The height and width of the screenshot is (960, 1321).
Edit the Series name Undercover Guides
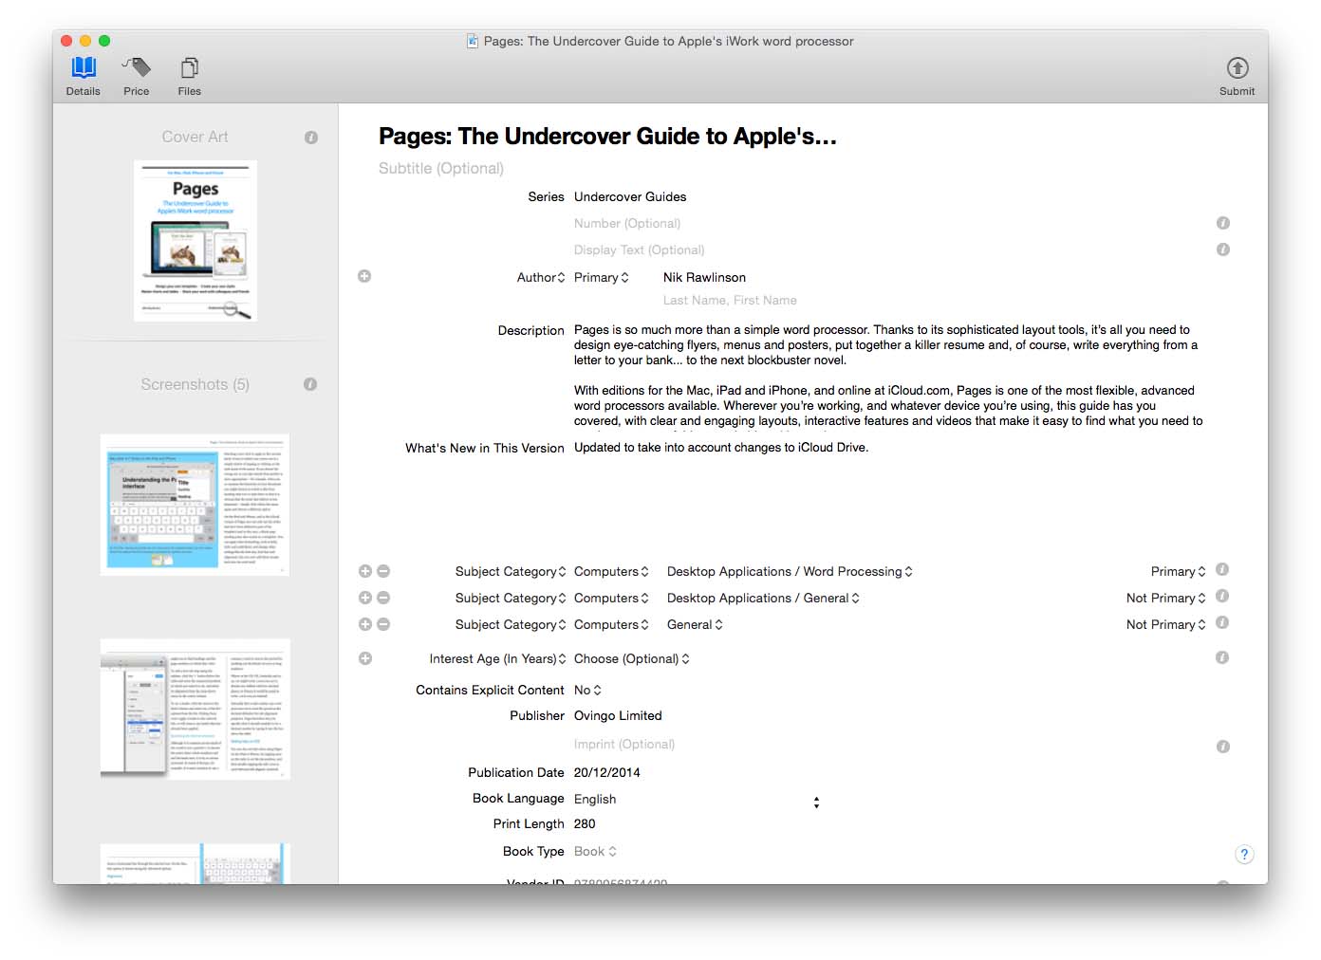coord(630,196)
